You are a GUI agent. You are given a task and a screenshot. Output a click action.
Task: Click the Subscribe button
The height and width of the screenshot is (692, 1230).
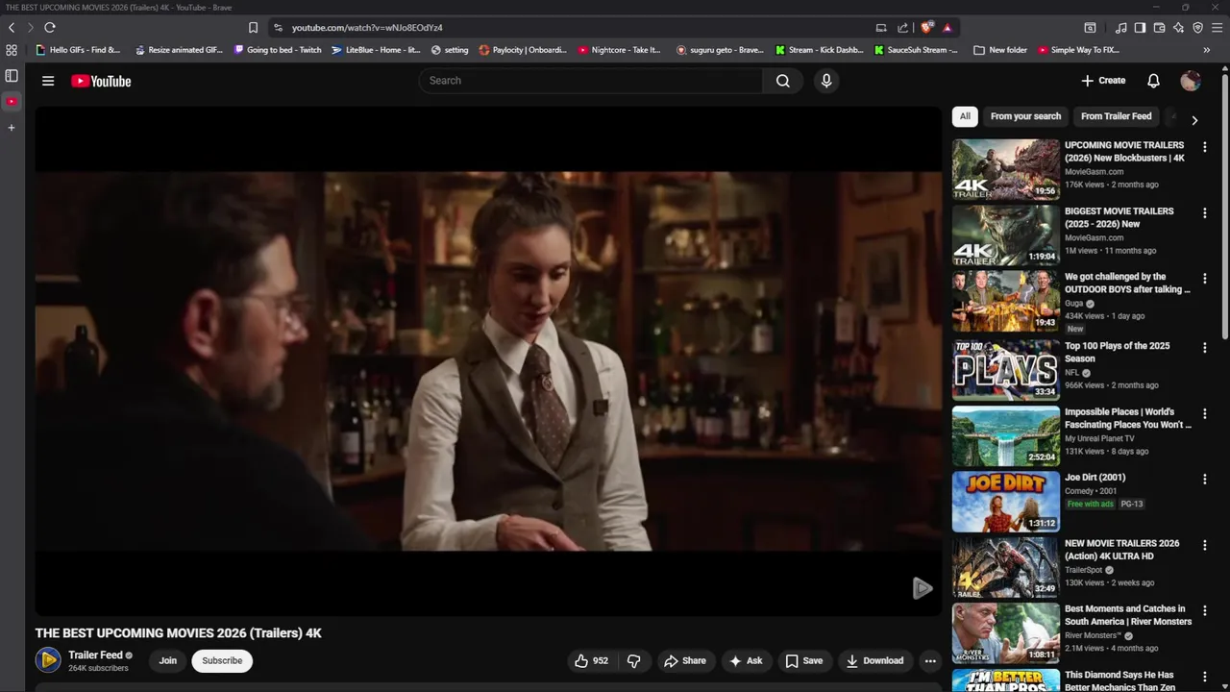click(x=222, y=660)
